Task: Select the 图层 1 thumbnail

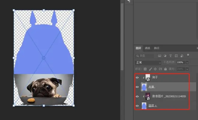Action: pyautogui.click(x=144, y=106)
